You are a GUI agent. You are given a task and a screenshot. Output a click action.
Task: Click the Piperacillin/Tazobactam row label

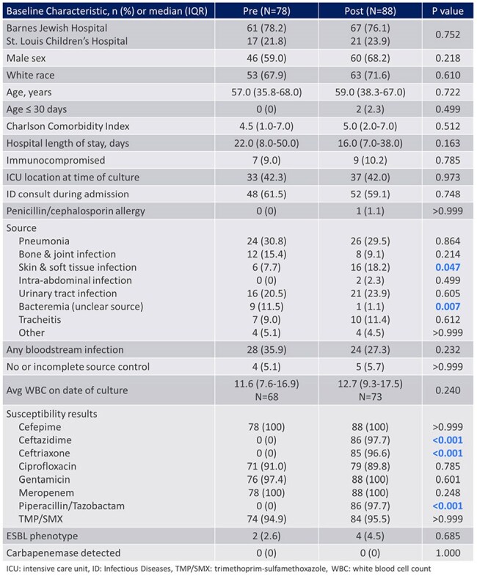pos(72,506)
